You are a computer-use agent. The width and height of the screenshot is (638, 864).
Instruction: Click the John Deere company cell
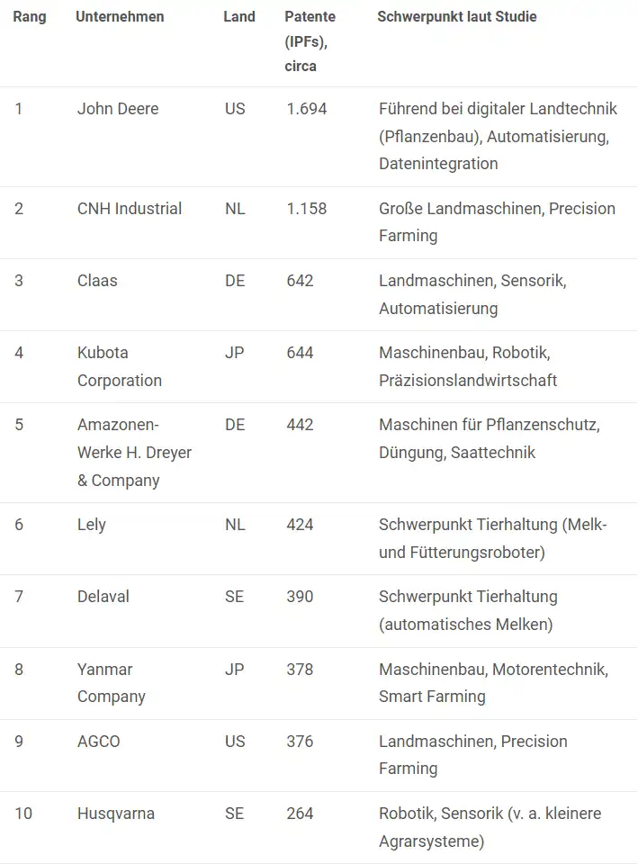point(118,109)
